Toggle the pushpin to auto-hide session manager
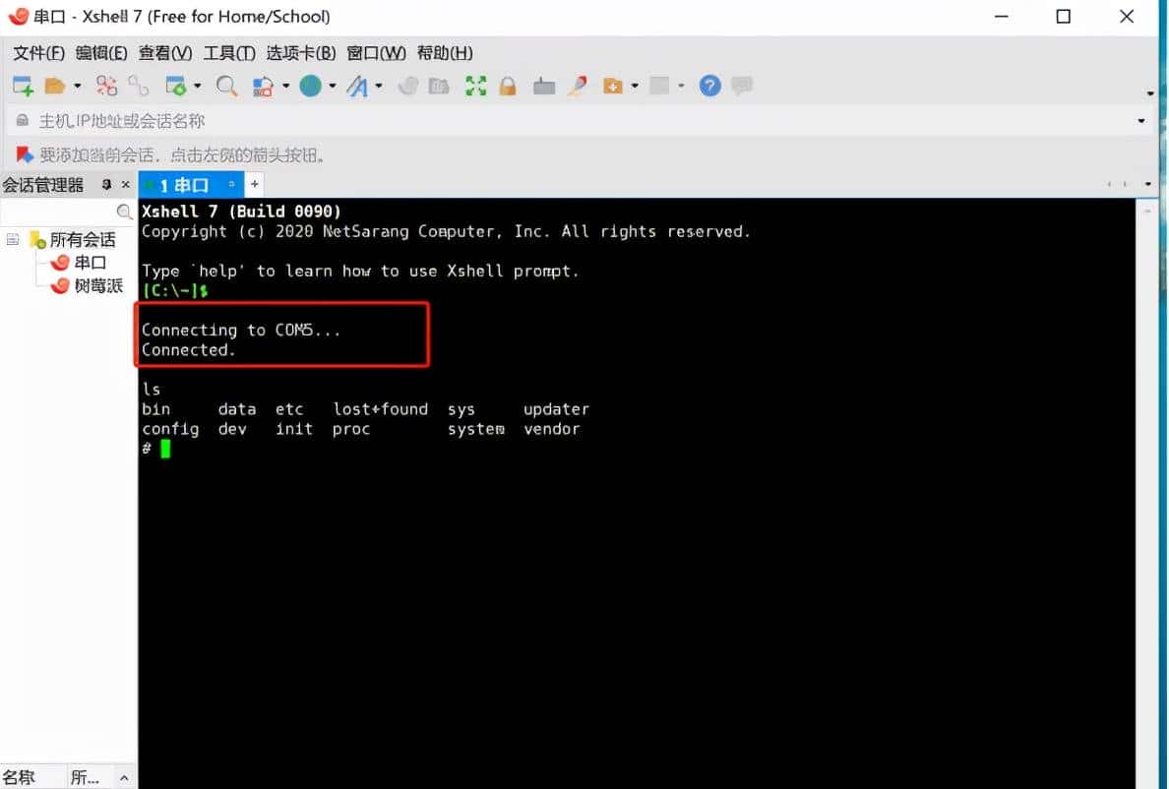1169x789 pixels. pos(106,184)
